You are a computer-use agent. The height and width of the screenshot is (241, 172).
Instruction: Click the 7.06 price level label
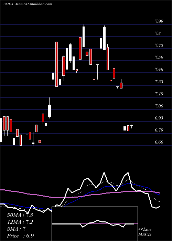coord(159,106)
